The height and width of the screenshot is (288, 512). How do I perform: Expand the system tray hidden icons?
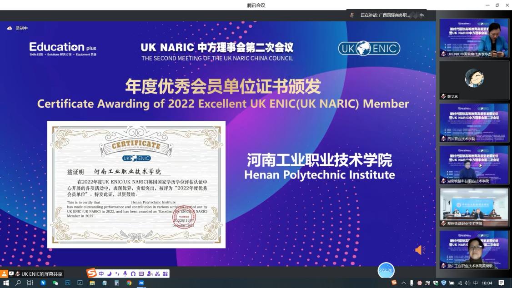403,283
